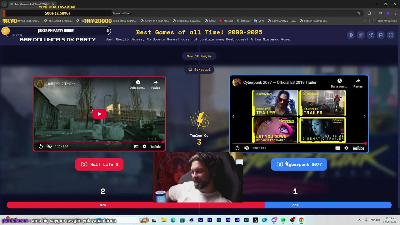
Task: Open settings gear on Cyberpunk 2077 video
Action: pos(346,148)
